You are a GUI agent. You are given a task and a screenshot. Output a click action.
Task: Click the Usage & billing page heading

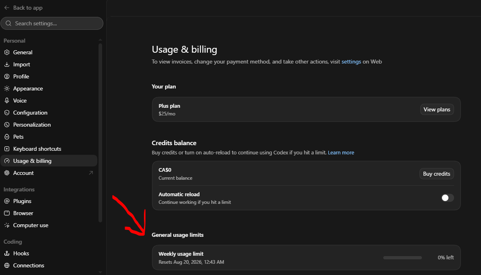pyautogui.click(x=184, y=49)
